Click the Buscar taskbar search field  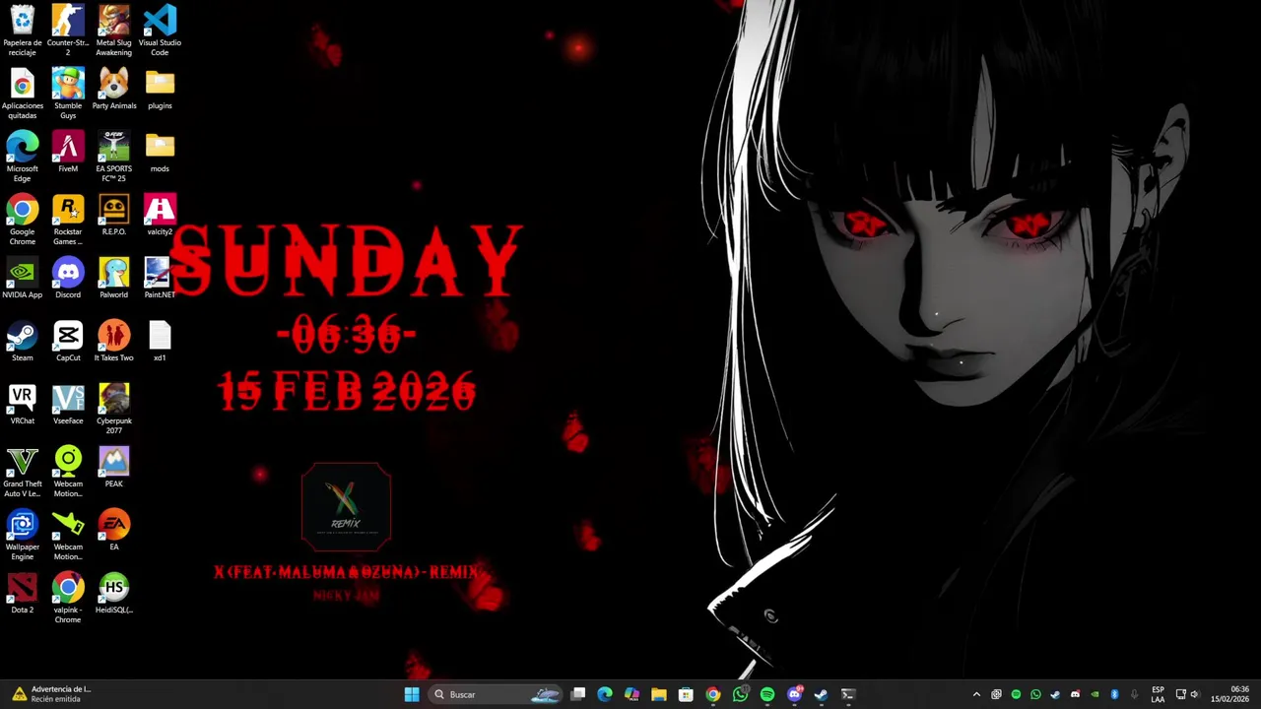(x=497, y=694)
